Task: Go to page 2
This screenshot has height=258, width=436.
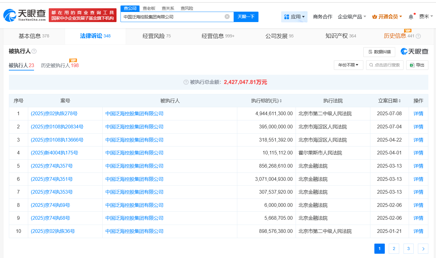Action: click(x=394, y=249)
